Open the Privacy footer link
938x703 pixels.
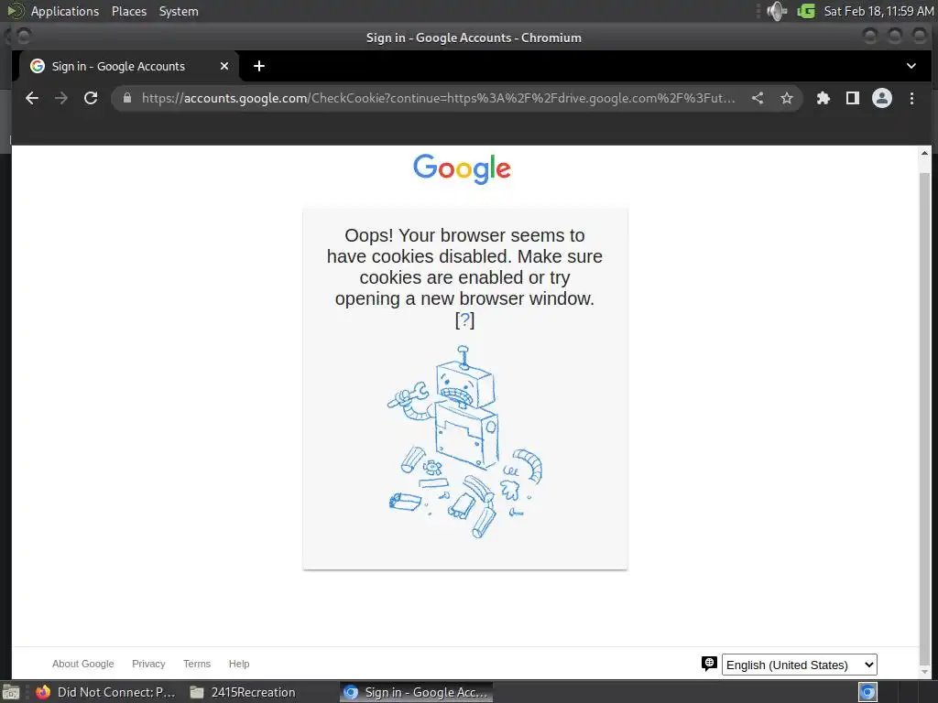coord(148,664)
